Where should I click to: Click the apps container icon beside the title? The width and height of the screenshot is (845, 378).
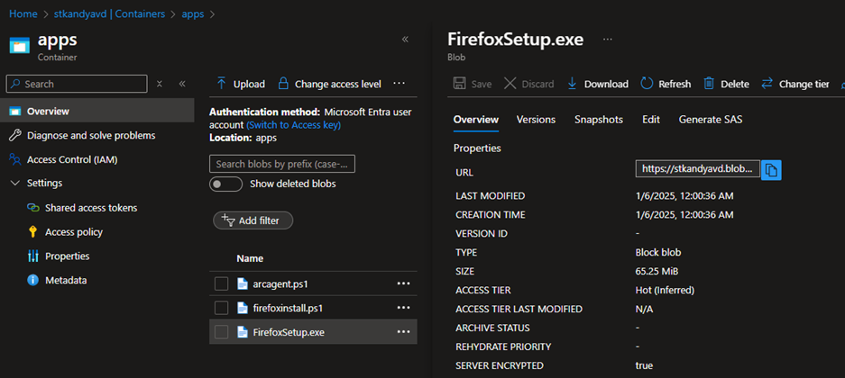coord(20,45)
